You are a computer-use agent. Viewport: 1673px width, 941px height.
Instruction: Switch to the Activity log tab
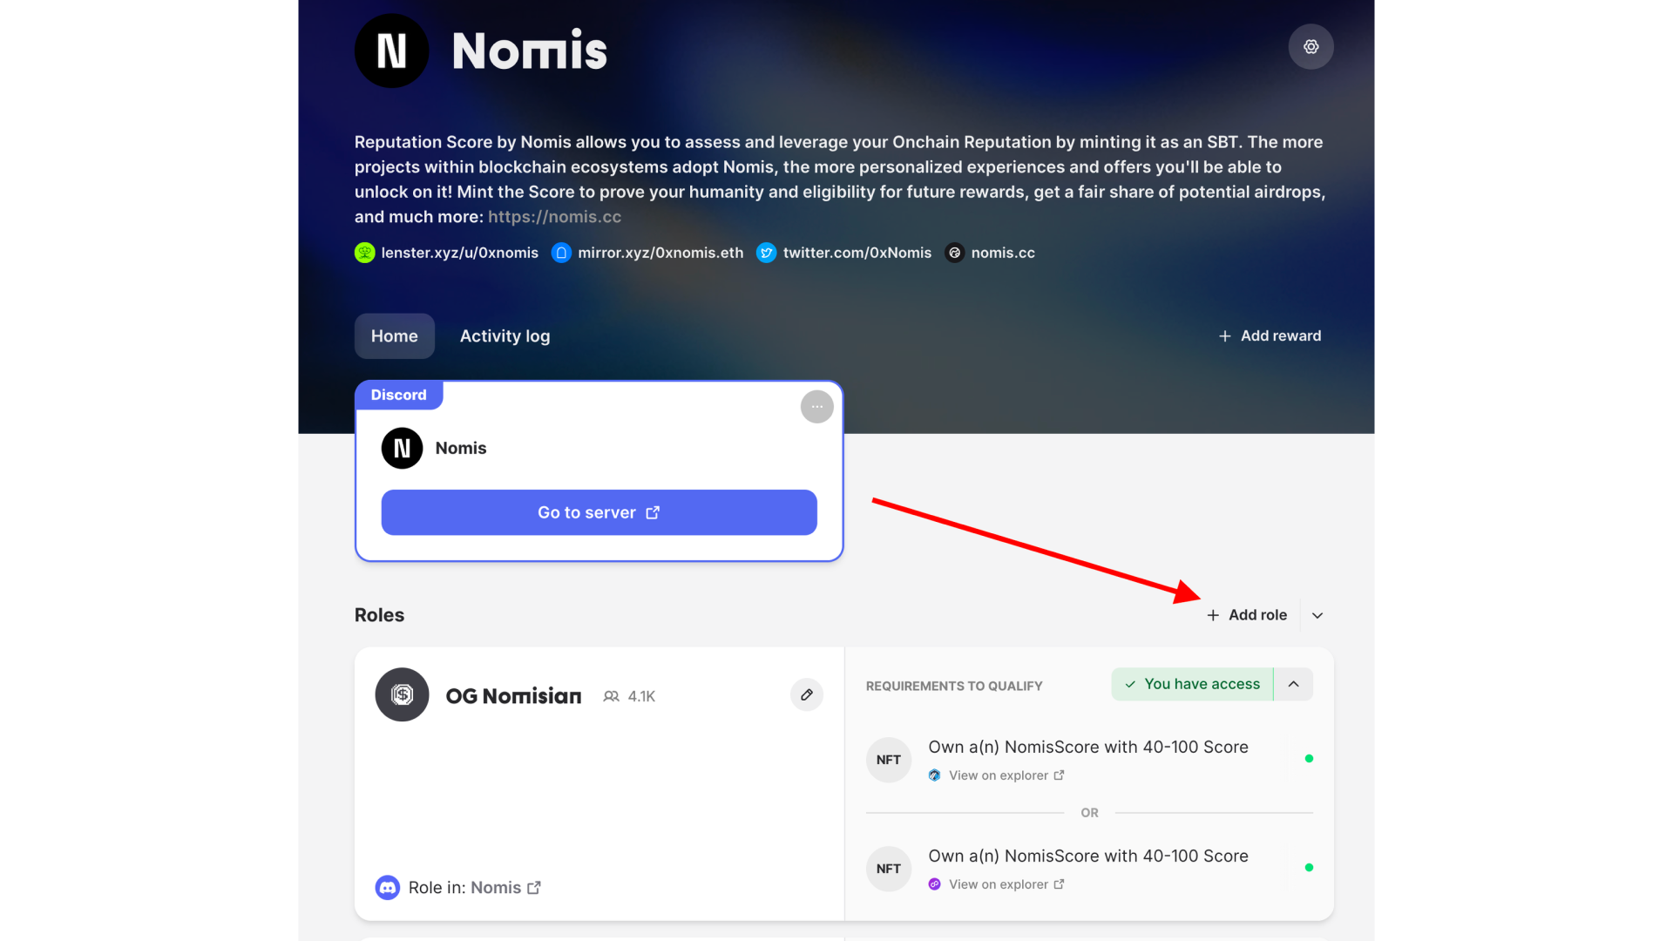pyautogui.click(x=505, y=336)
